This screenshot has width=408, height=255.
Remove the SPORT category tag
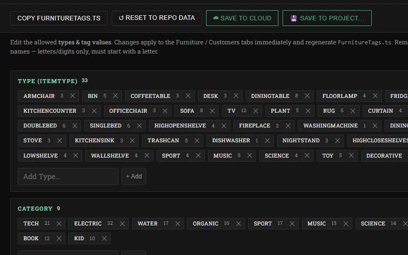(x=292, y=223)
